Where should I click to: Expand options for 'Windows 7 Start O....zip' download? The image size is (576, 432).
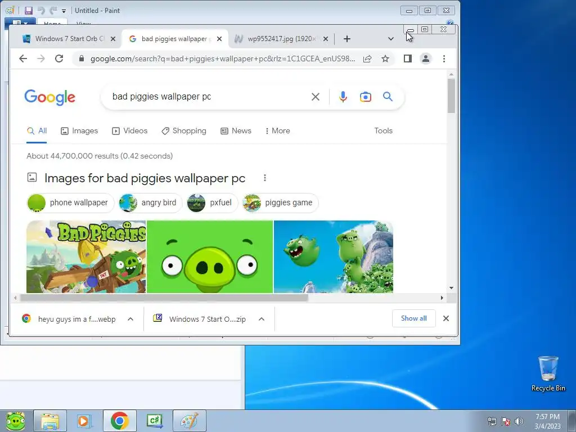click(262, 319)
